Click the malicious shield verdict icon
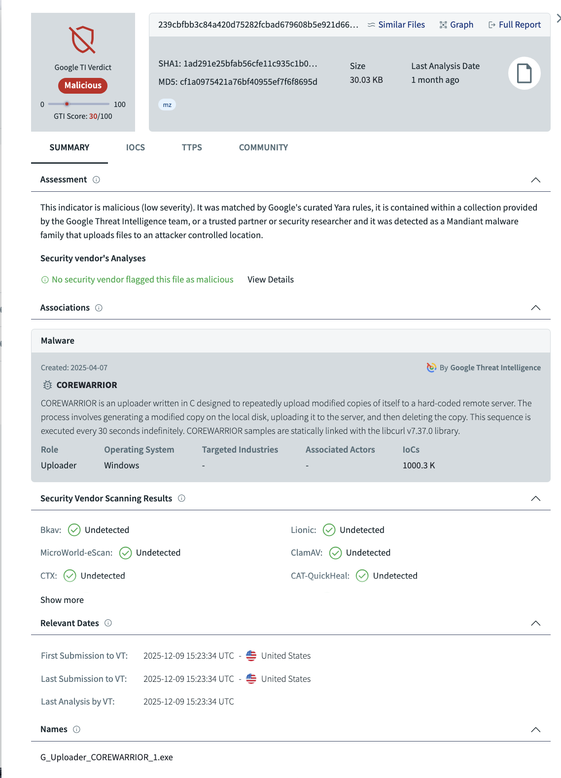561x778 pixels. point(83,39)
